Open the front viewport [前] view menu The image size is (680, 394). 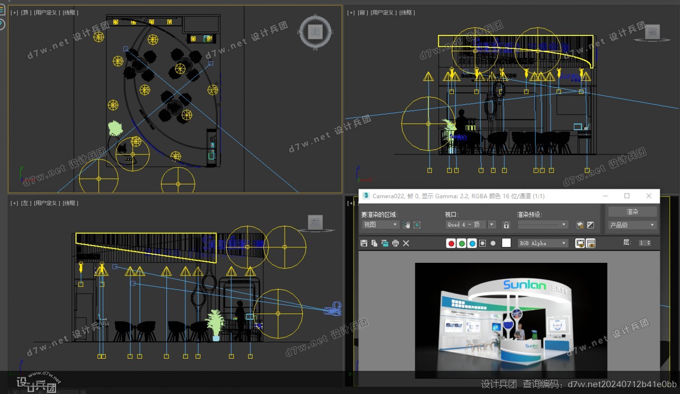coord(363,13)
